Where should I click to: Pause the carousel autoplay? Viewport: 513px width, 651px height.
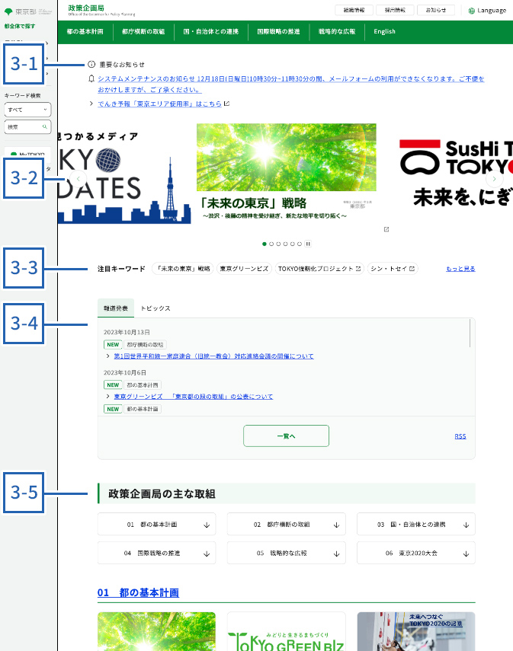(308, 244)
